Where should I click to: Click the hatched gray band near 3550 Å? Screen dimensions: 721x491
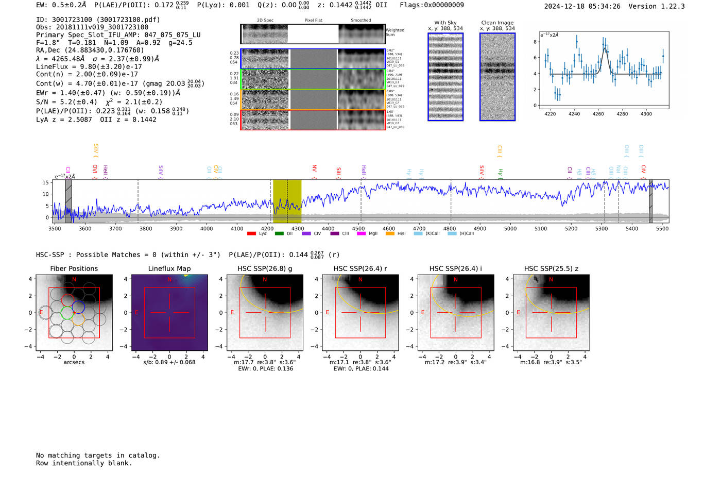coord(68,201)
